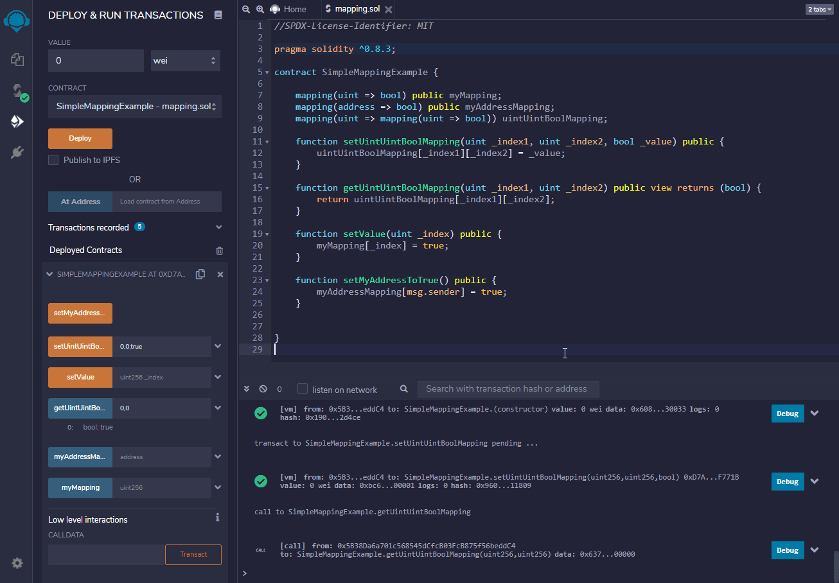The width and height of the screenshot is (839, 583).
Task: Call the myAddressMapping button
Action: point(80,457)
